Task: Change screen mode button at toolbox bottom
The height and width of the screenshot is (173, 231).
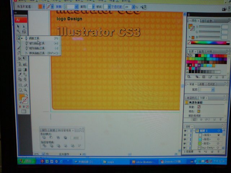Action: [23, 111]
